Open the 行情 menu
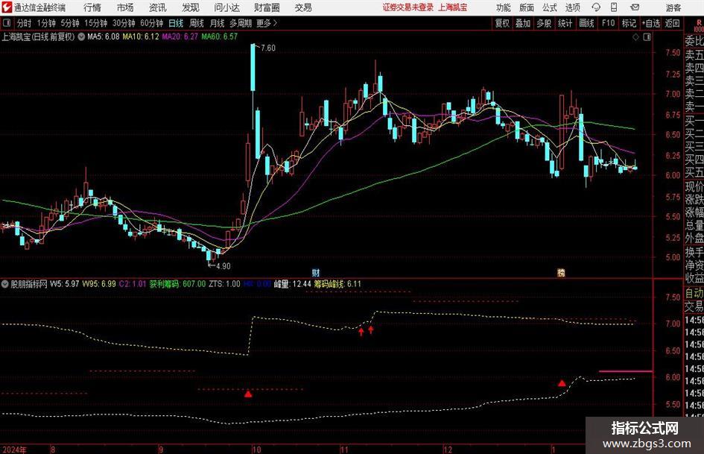The image size is (704, 454). [x=92, y=7]
